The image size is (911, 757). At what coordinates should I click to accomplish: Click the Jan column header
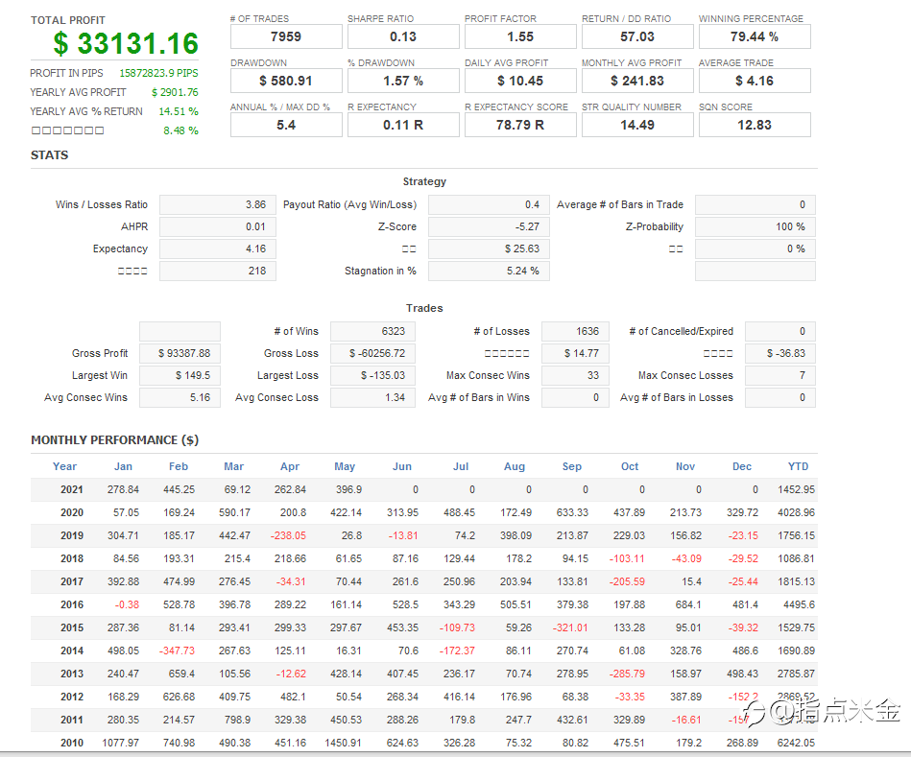(123, 466)
